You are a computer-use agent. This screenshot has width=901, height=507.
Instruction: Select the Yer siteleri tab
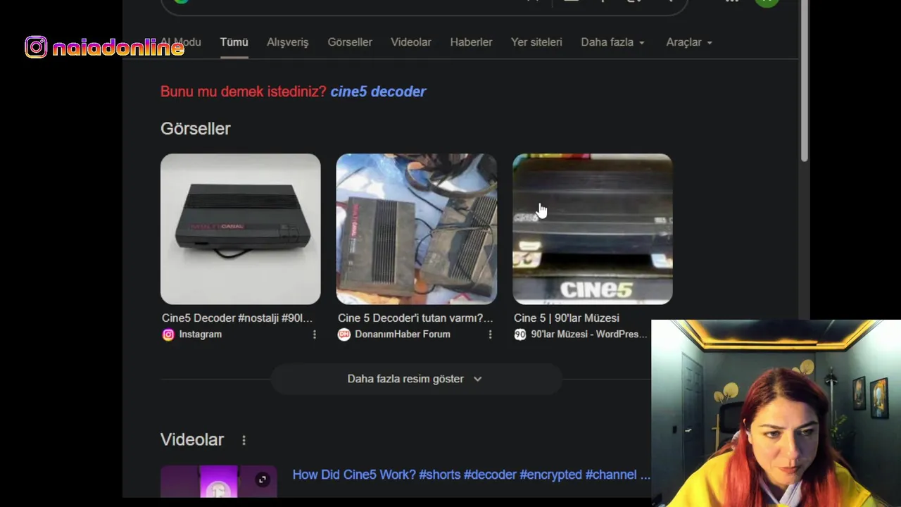pyautogui.click(x=536, y=42)
